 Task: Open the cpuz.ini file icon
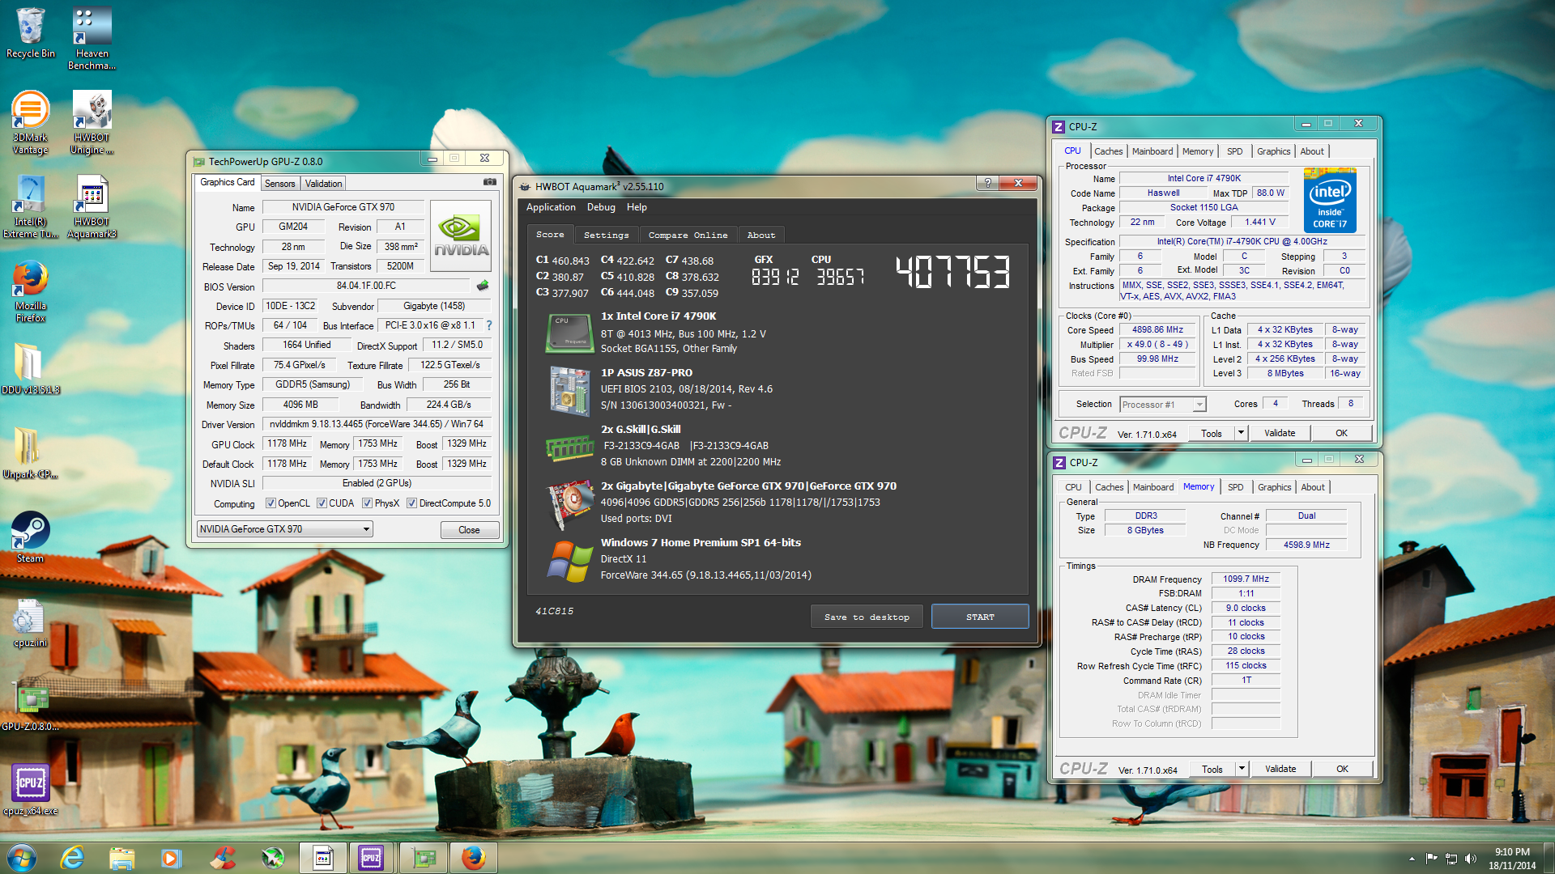click(x=31, y=622)
